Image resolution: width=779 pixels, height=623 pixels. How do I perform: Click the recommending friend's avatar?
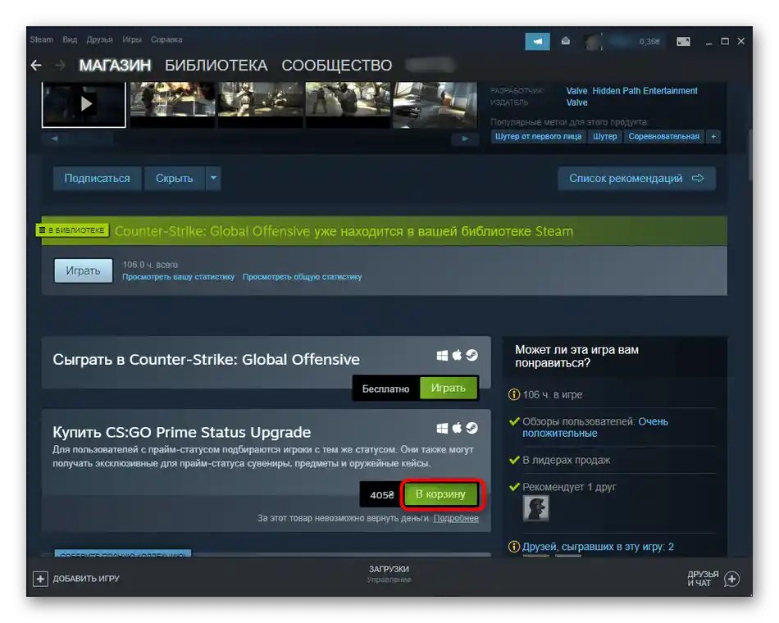pos(535,508)
